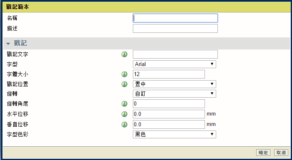Viewport: 292px width, 160px height.
Task: Open the 戳記位置 置中 dropdown
Action: pos(175,84)
